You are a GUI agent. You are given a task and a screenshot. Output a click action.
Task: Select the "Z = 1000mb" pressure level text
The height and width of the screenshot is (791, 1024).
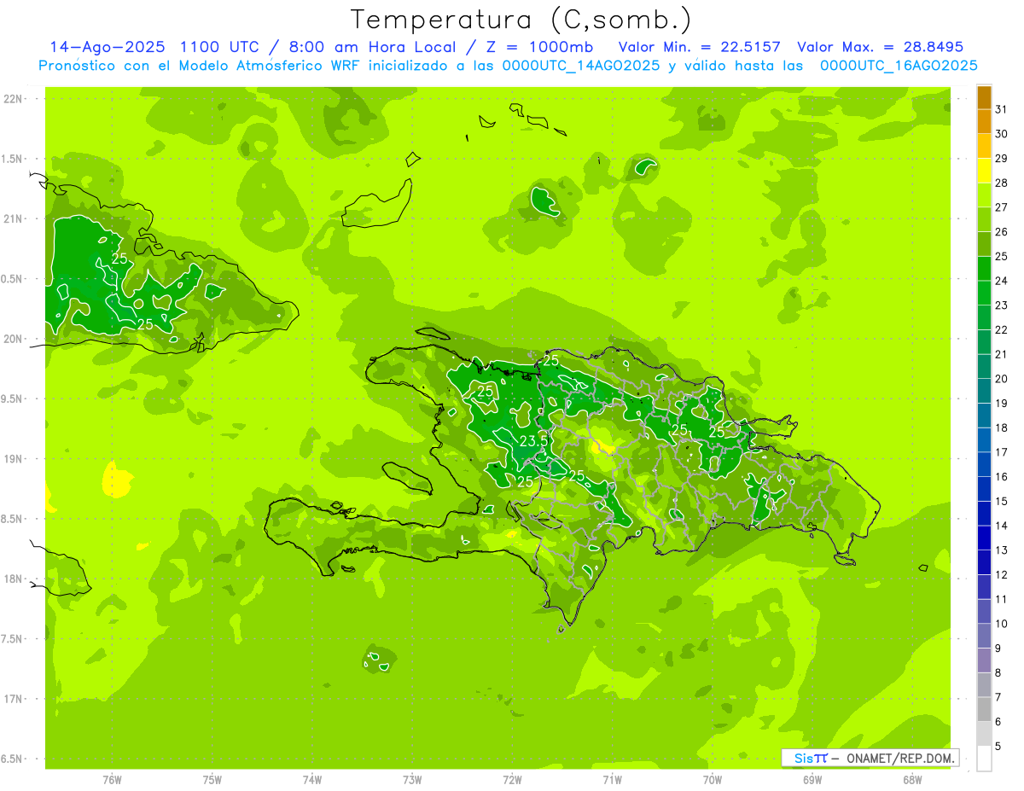coord(542,47)
